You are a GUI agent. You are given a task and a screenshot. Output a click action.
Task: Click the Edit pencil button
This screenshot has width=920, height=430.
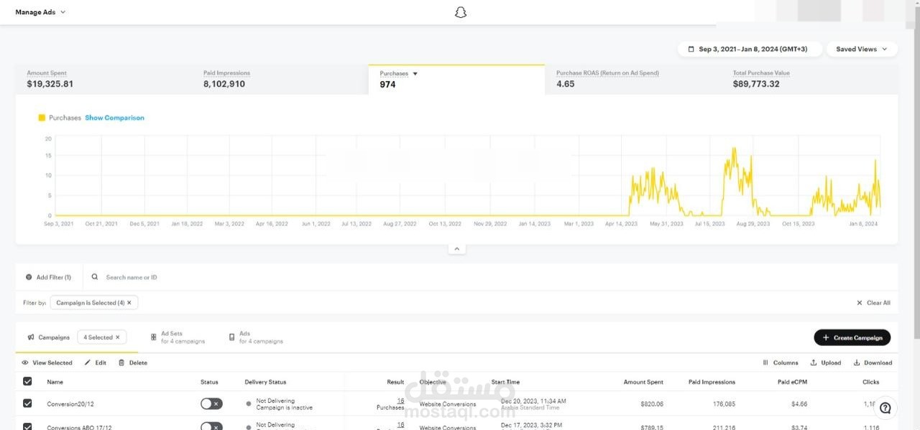click(95, 363)
